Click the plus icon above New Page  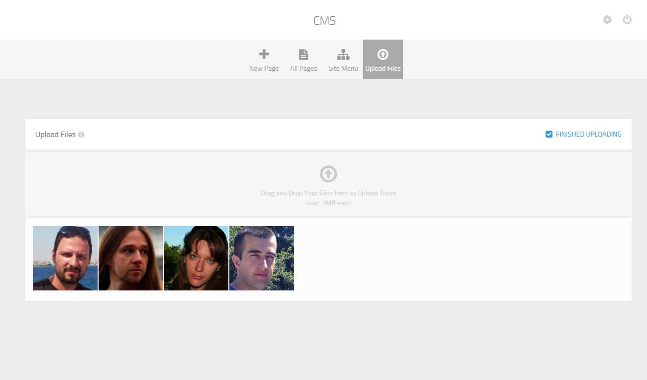[x=264, y=54]
